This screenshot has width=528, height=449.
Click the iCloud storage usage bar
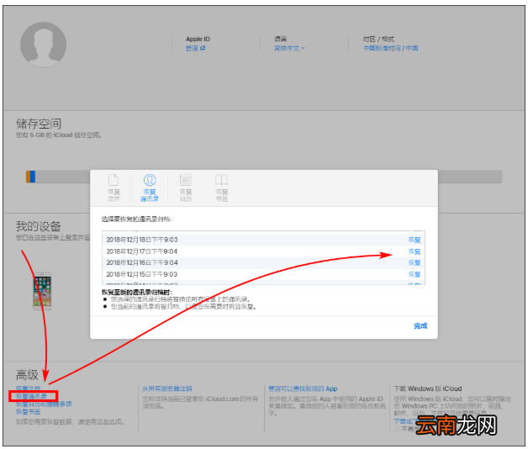pyautogui.click(x=264, y=177)
